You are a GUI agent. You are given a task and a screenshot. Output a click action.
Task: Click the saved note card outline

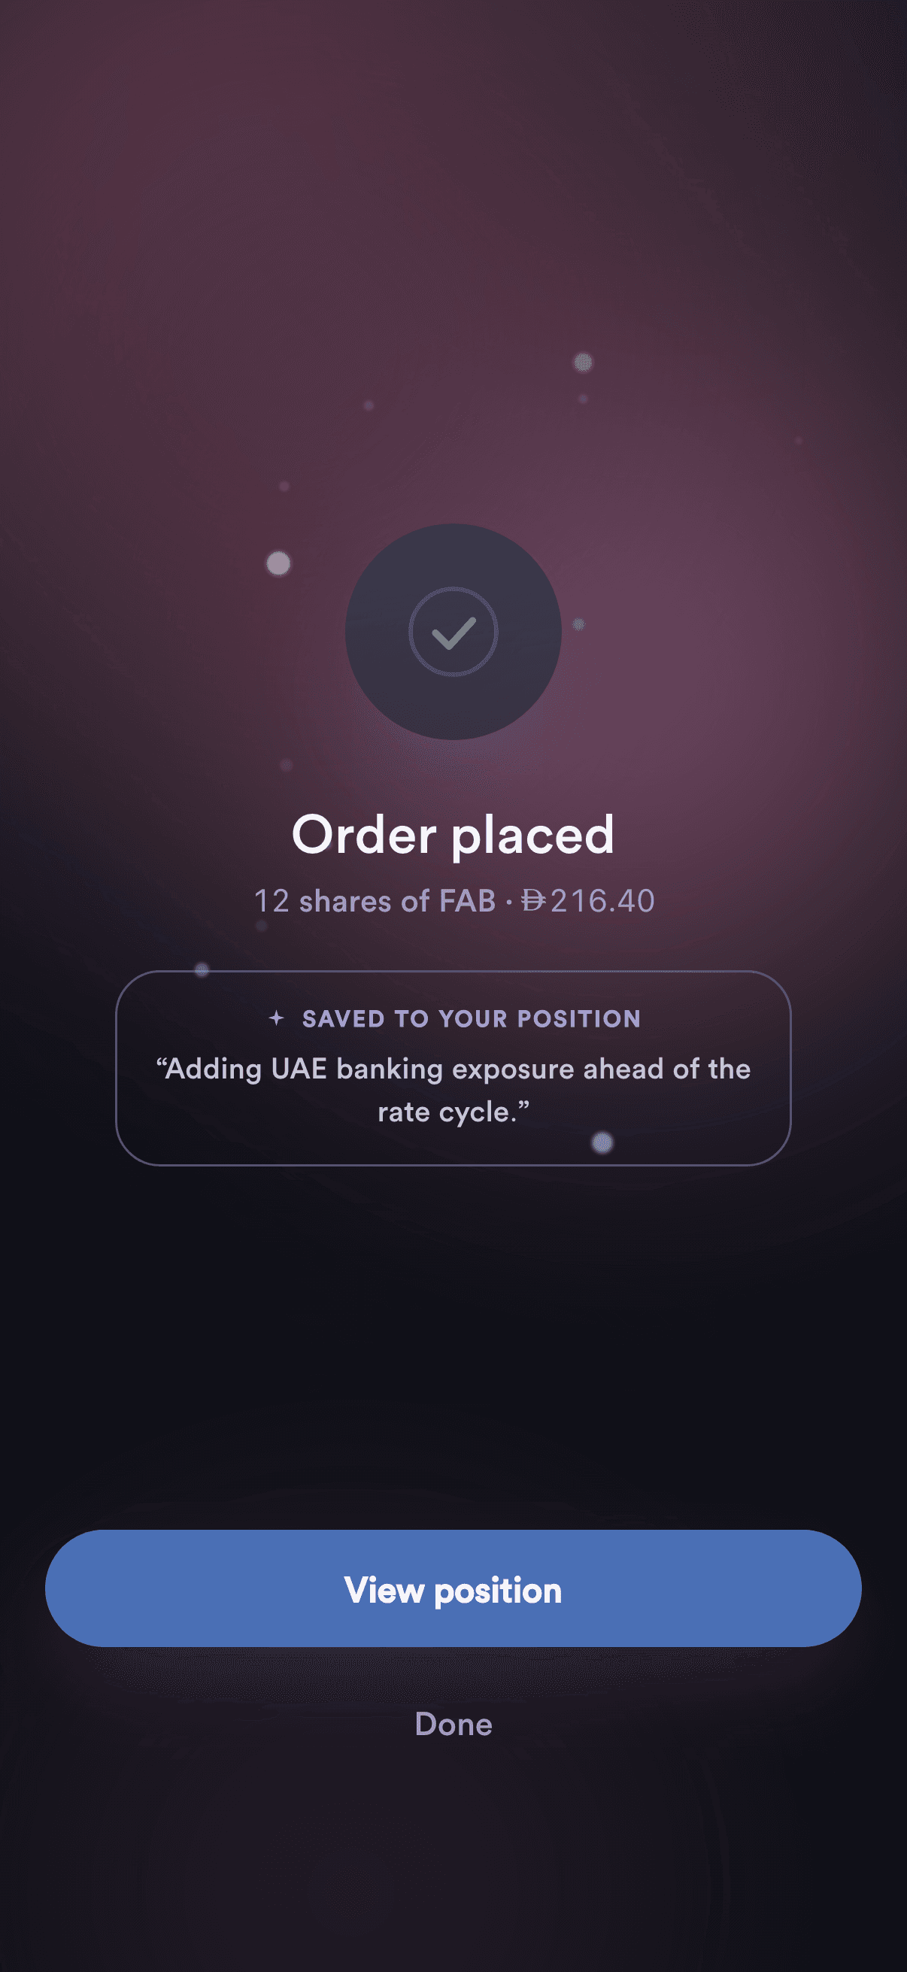point(453,1068)
